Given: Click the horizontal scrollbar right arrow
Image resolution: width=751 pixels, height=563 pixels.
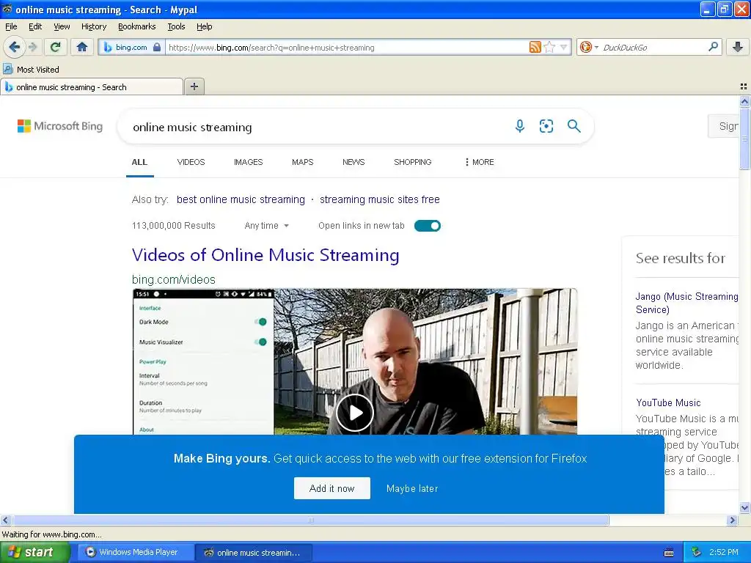Looking at the screenshot, I should tap(732, 520).
